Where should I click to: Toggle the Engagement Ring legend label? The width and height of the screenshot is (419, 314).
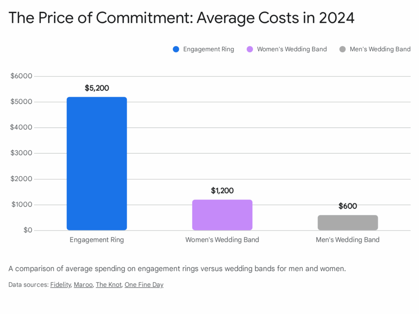tap(208, 49)
